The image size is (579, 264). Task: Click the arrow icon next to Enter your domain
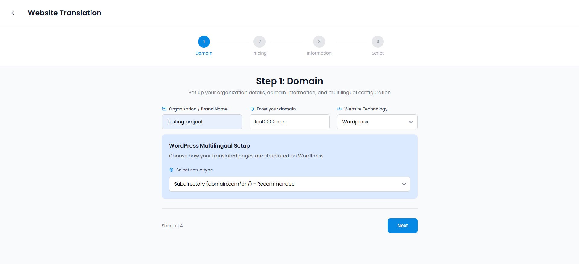tap(252, 109)
